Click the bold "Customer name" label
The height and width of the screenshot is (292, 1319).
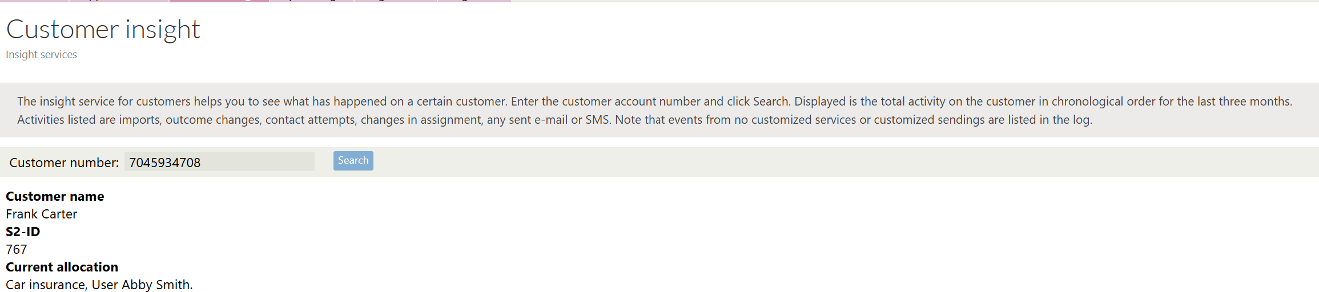click(x=55, y=196)
